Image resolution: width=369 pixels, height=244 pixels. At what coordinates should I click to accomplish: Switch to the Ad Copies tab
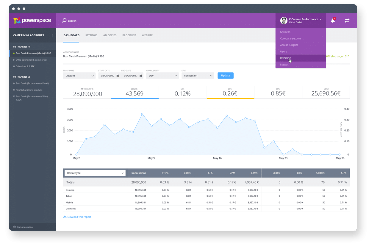[x=110, y=35]
